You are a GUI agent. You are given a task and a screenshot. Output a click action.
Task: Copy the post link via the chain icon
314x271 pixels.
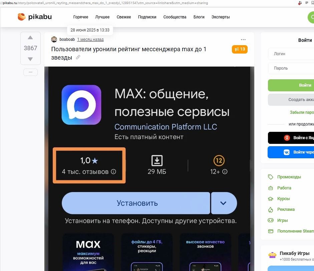[78, 58]
